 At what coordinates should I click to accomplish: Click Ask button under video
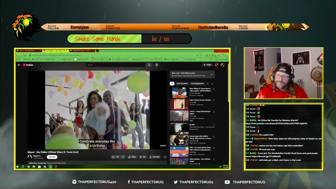(143, 157)
